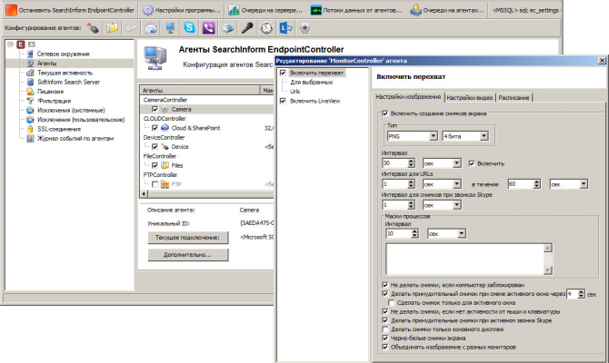Click Остановить SearchInform EndpointController button

(x=70, y=10)
